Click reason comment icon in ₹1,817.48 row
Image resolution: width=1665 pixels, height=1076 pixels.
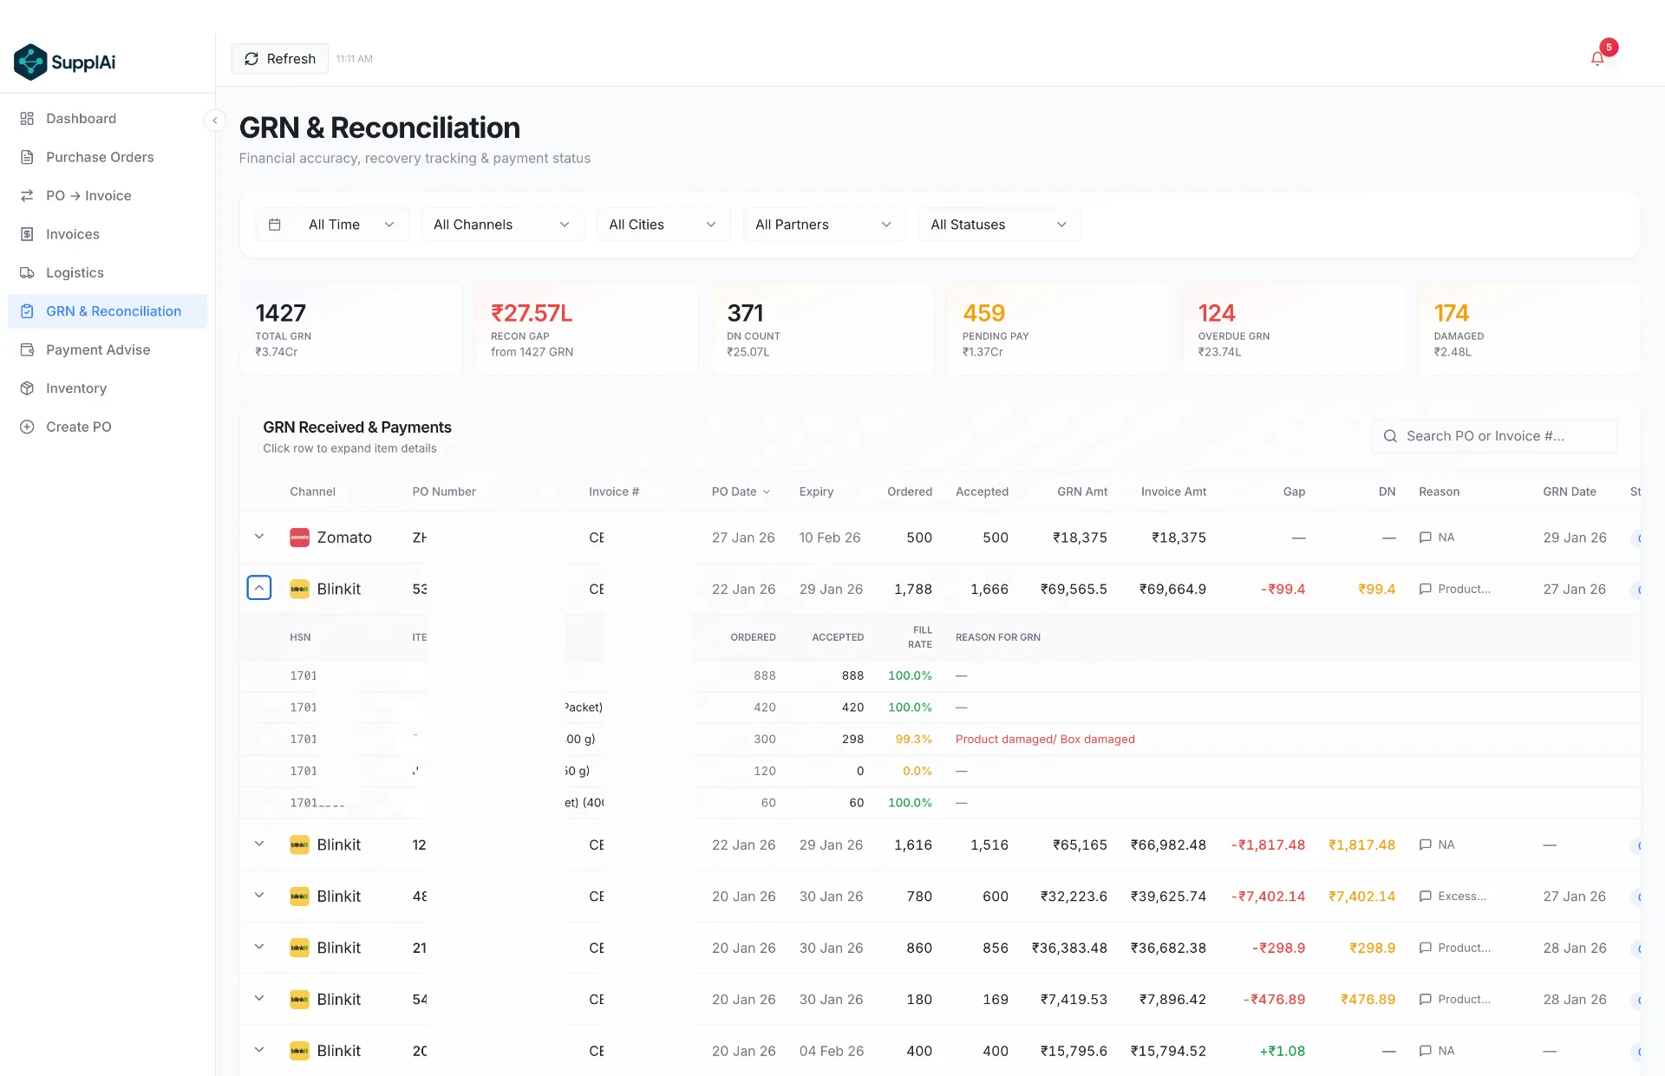1425,844
